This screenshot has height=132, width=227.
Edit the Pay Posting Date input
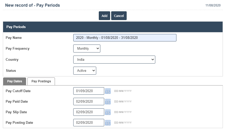[88, 123]
